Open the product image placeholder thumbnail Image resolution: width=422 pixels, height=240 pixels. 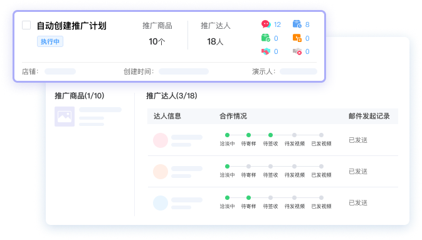click(x=65, y=117)
